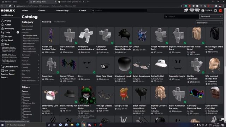Open the Trade sidebar entry
Screen dimensions: 226x127
pyautogui.click(x=6, y=32)
